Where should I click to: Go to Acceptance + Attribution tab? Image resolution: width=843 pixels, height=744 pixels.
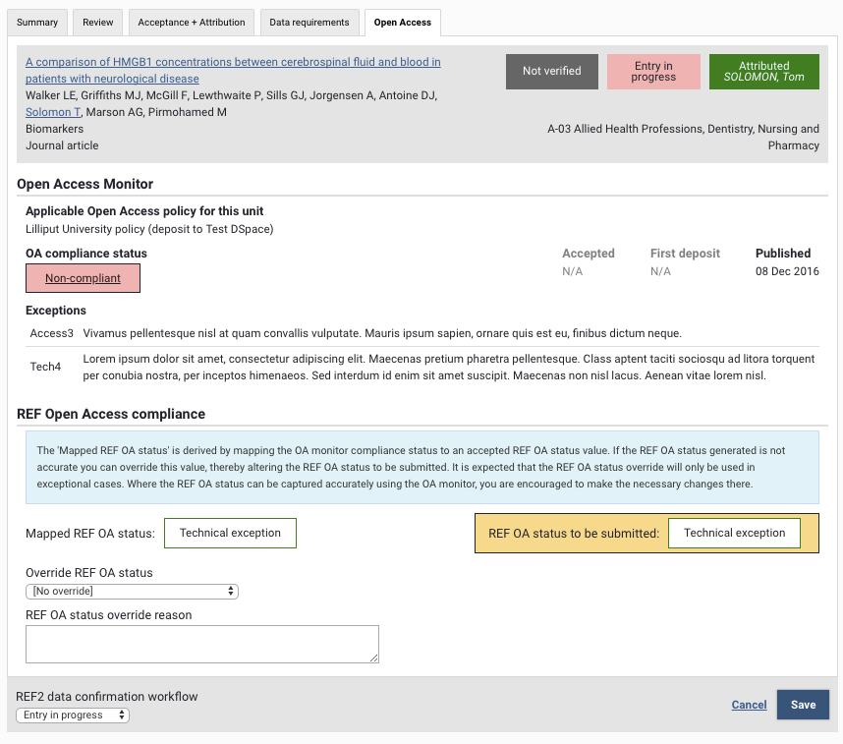click(191, 23)
